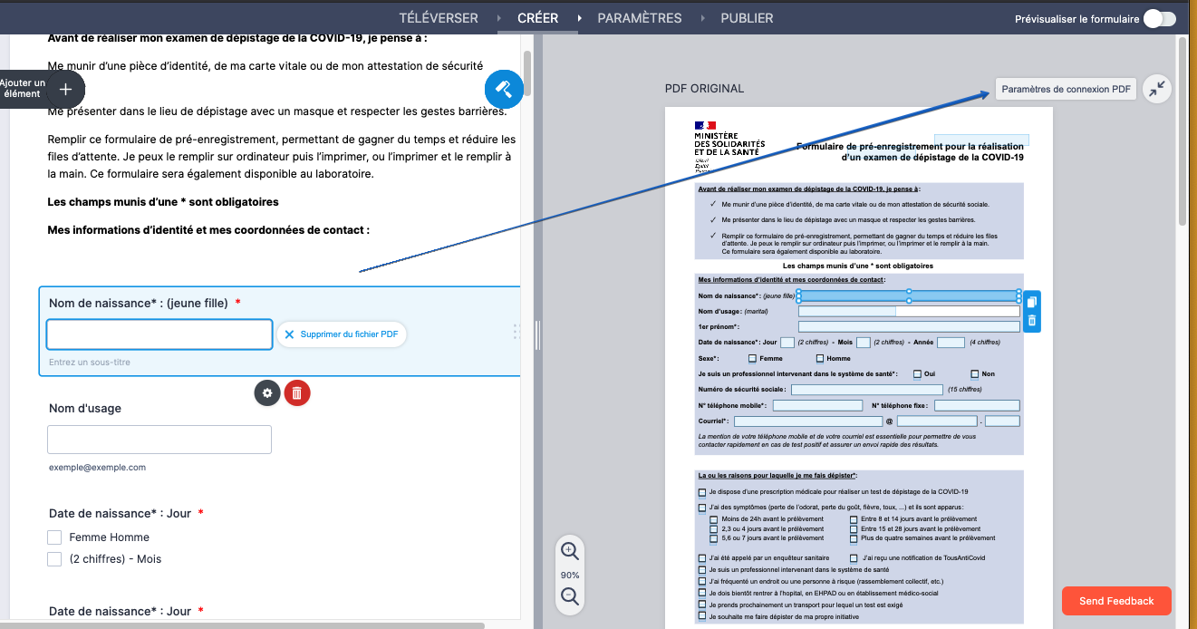Open the PARAMÈTRES tab
Image resolution: width=1197 pixels, height=629 pixels.
click(640, 18)
